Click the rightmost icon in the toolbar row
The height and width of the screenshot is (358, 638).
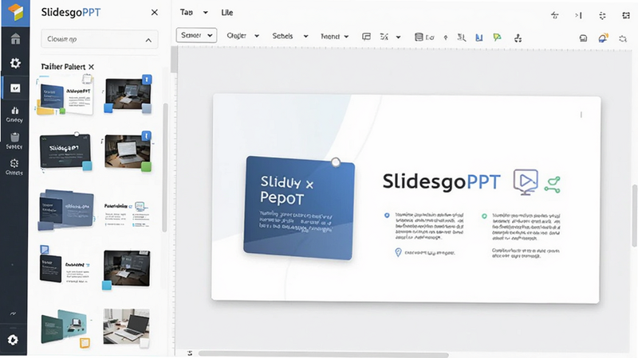[623, 39]
